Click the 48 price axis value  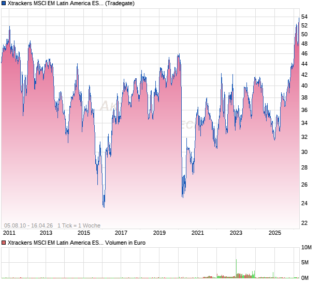pyautogui.click(x=304, y=44)
